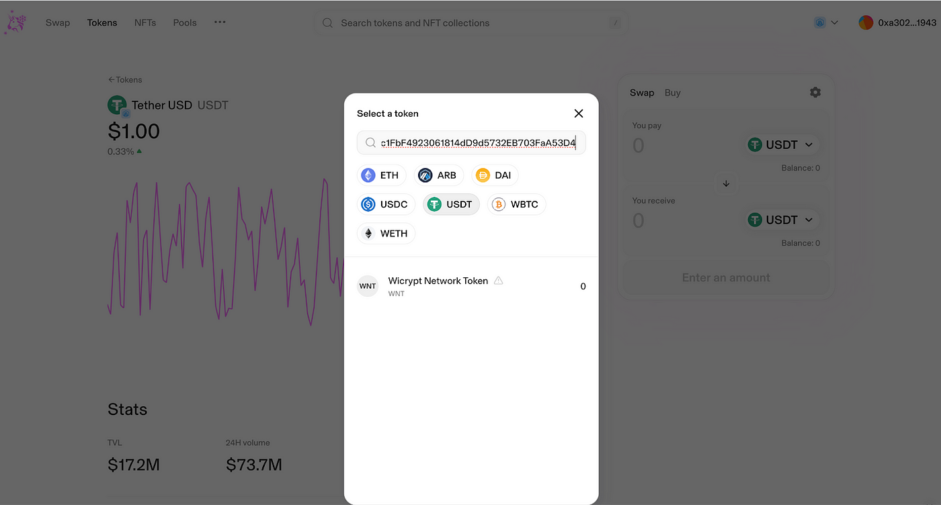Click the 0.33% price change indicator
941x505 pixels.
pyautogui.click(x=125, y=152)
